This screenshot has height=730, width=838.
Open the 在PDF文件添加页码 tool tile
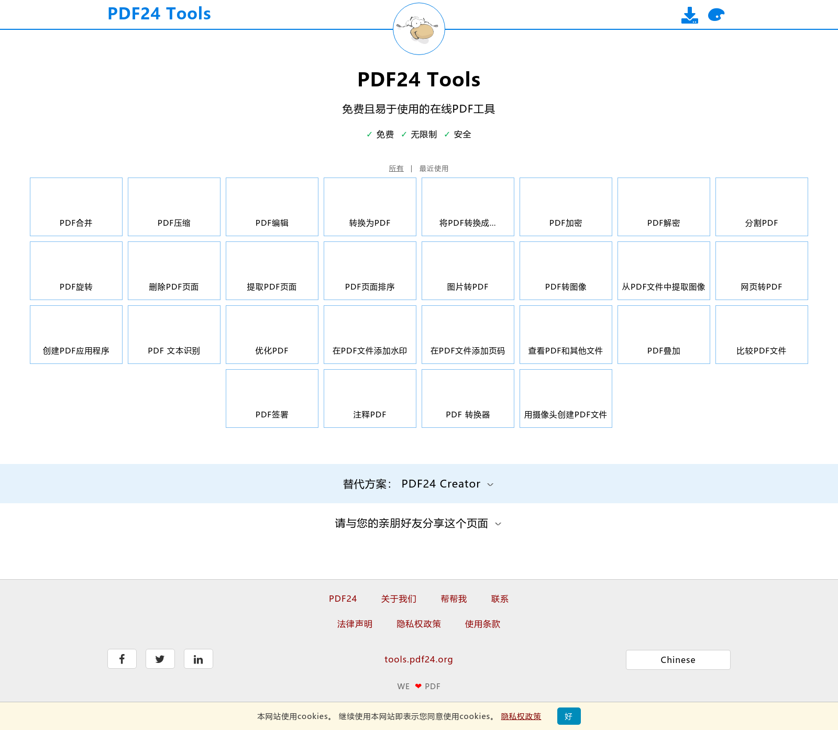coord(468,335)
